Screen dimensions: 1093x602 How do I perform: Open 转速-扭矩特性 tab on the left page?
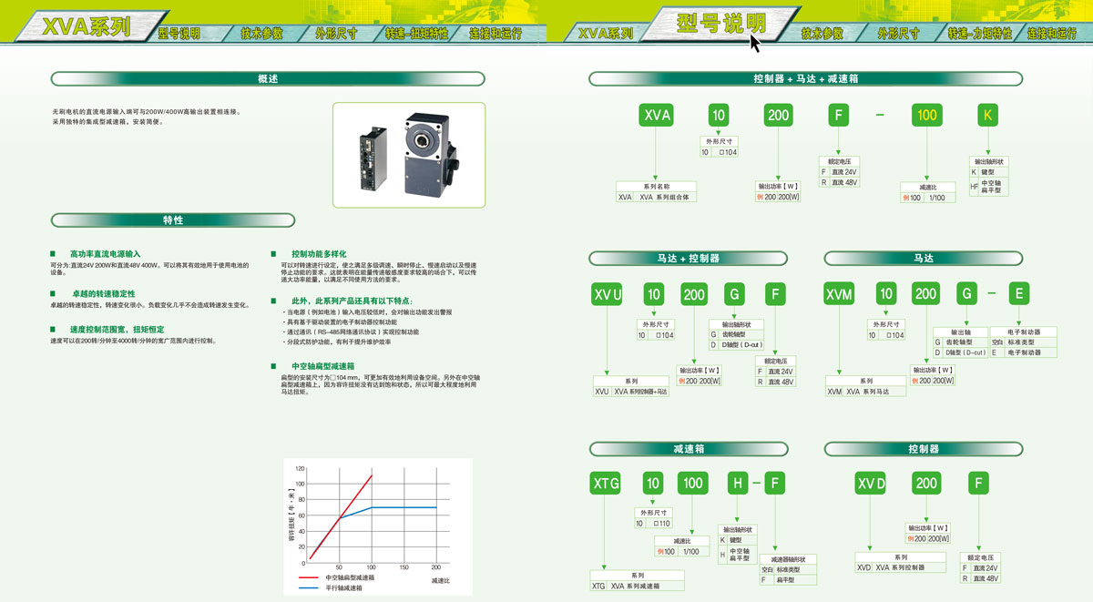[416, 34]
